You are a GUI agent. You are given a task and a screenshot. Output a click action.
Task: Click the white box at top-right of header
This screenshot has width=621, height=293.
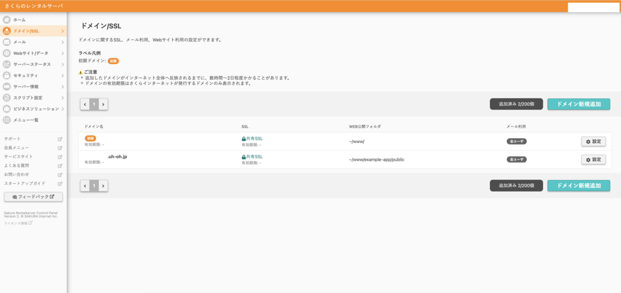(593, 7)
